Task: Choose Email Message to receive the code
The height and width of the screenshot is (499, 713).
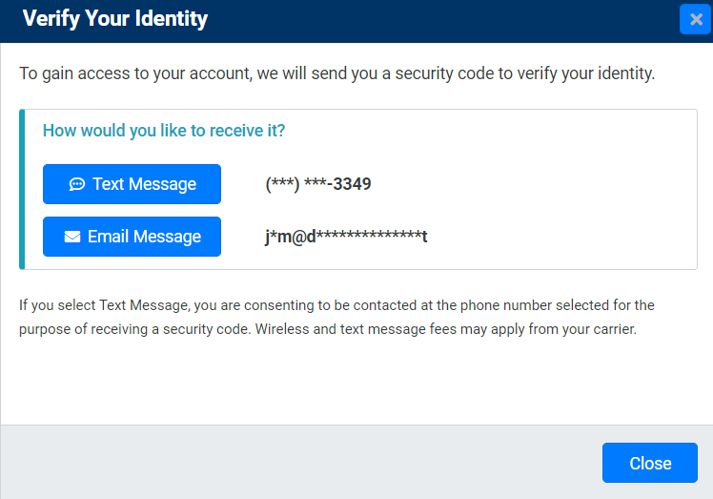Action: click(x=132, y=237)
